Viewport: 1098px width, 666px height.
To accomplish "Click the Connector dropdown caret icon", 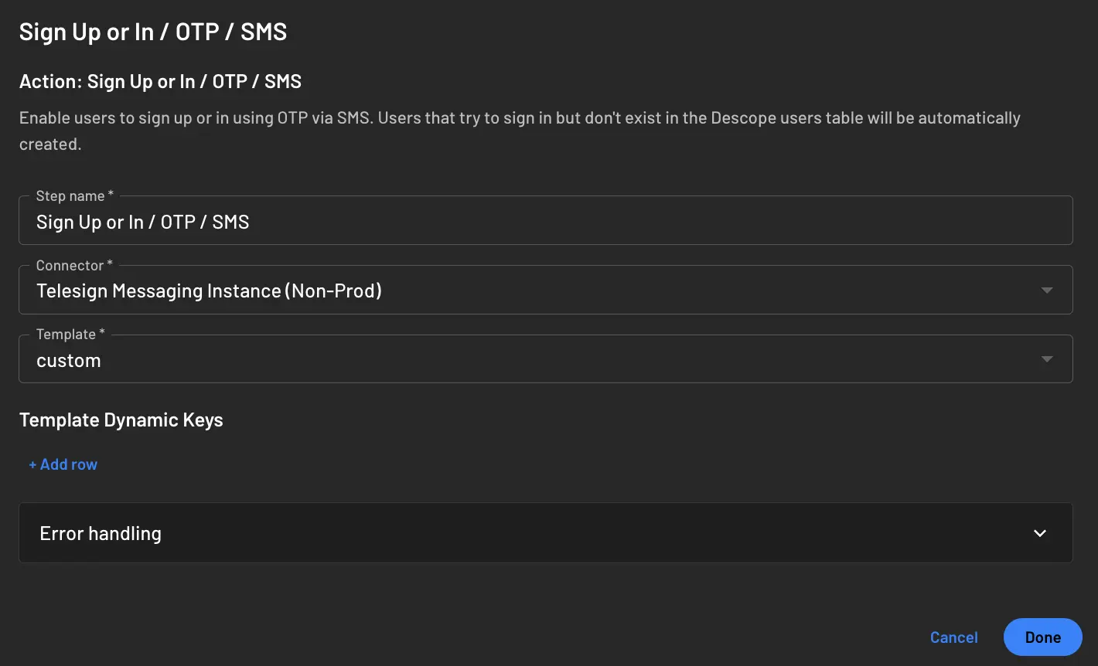I will (1047, 290).
